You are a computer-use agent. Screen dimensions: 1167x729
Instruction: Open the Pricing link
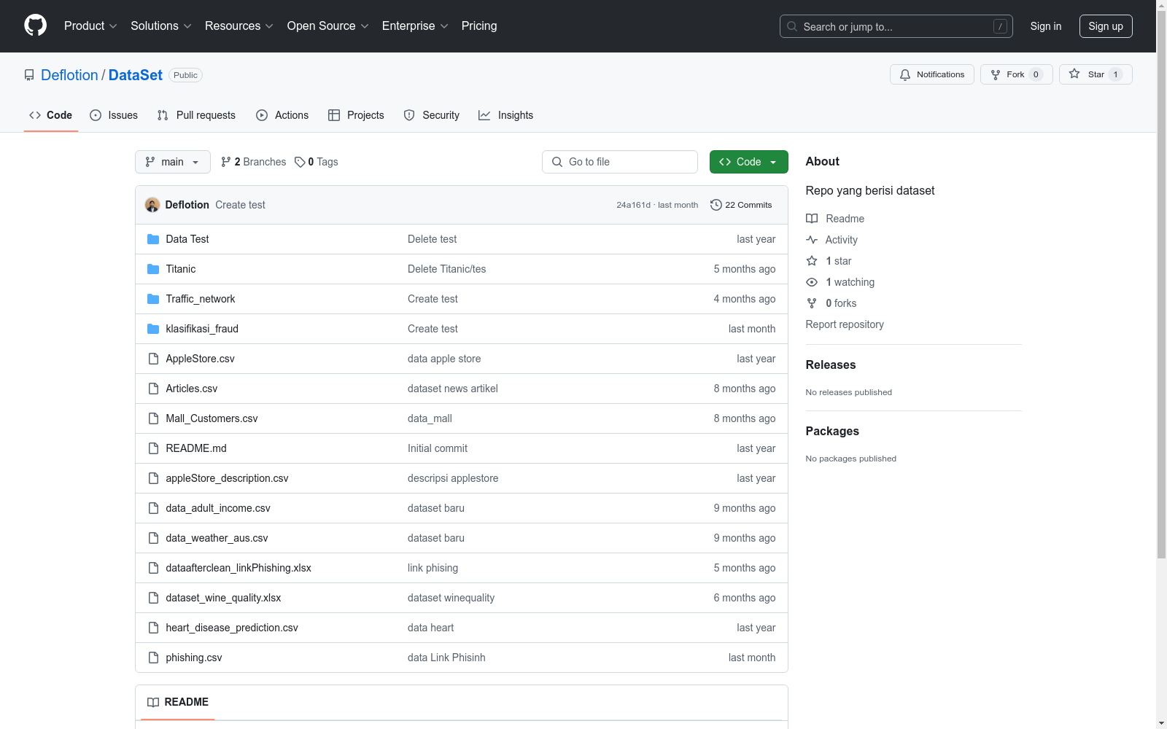pyautogui.click(x=479, y=26)
